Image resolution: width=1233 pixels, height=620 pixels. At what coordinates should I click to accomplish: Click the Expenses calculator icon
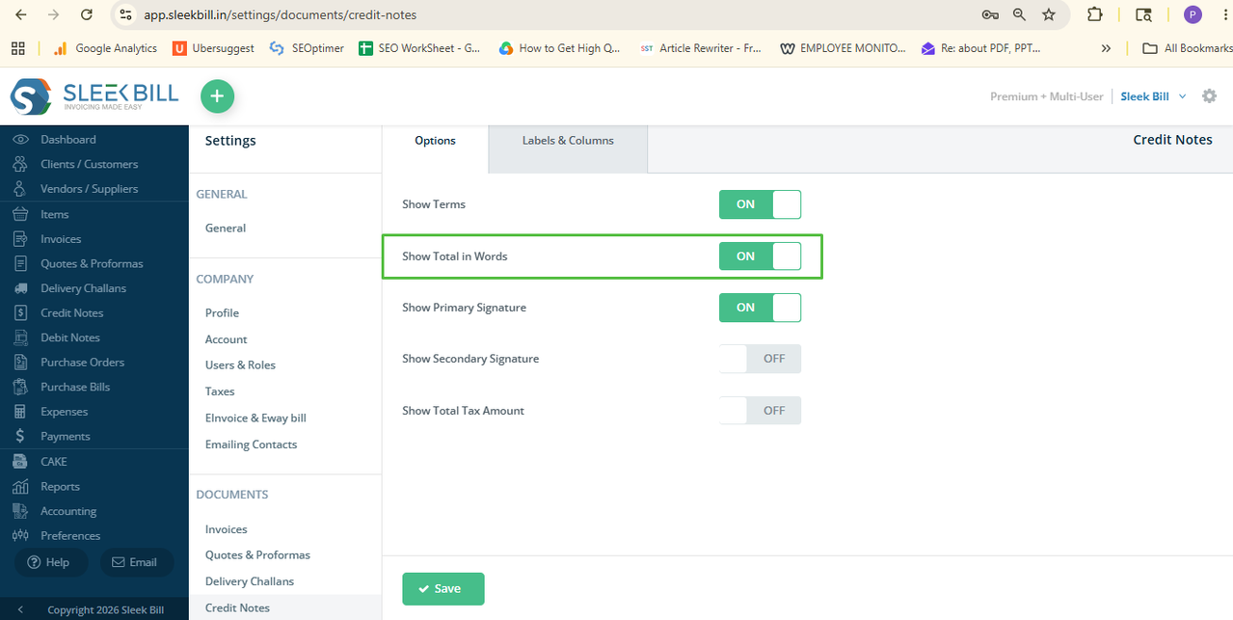[x=20, y=412]
